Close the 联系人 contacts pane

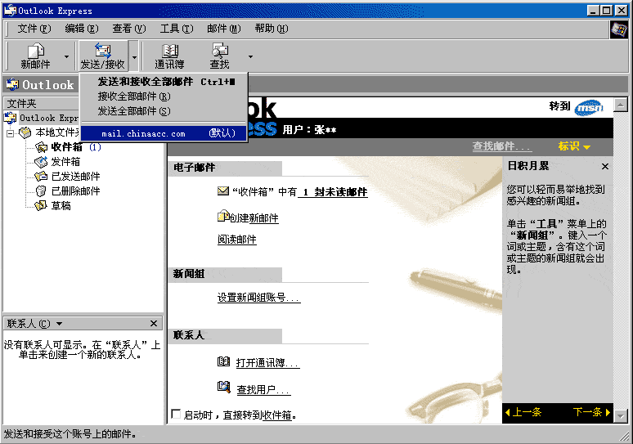pos(154,323)
